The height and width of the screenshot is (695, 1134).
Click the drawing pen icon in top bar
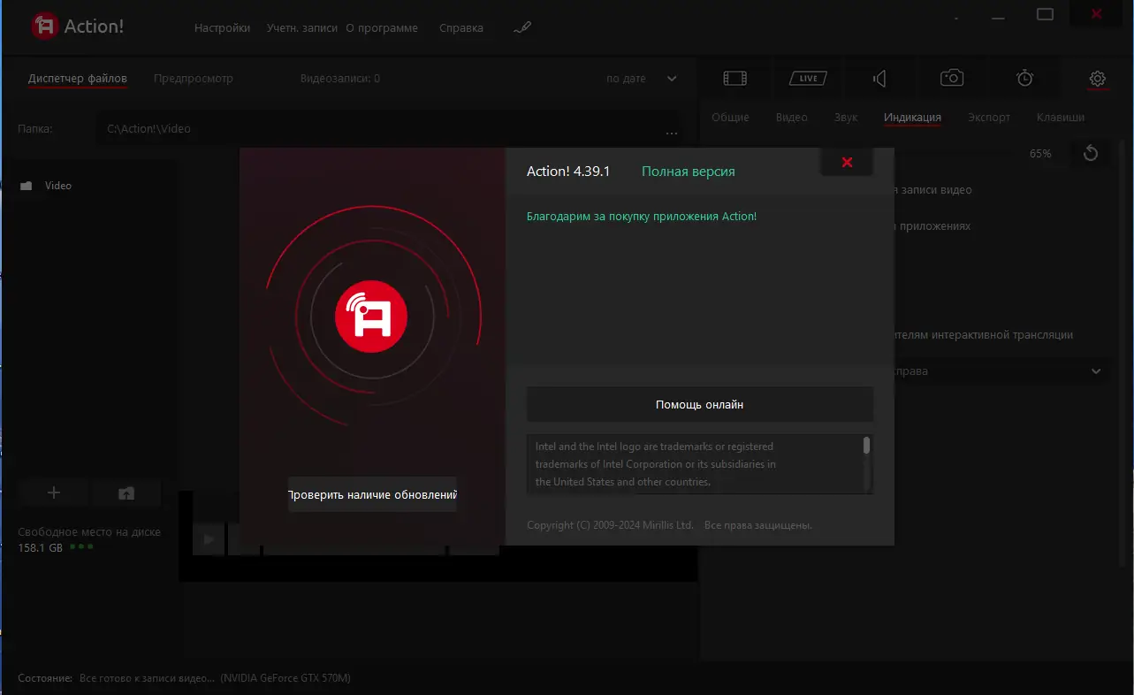tap(521, 27)
